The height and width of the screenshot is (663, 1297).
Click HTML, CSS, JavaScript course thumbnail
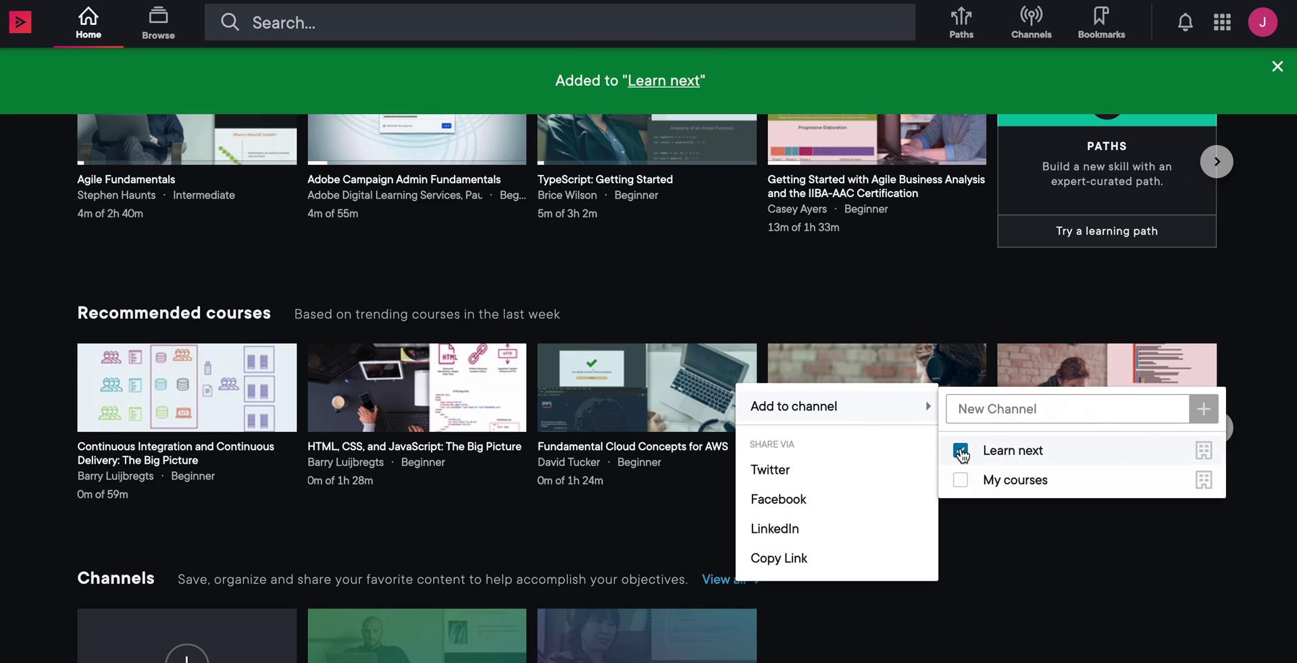pos(416,388)
